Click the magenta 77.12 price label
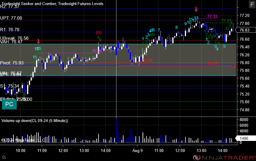This screenshot has width=256, height=161. pyautogui.click(x=212, y=16)
